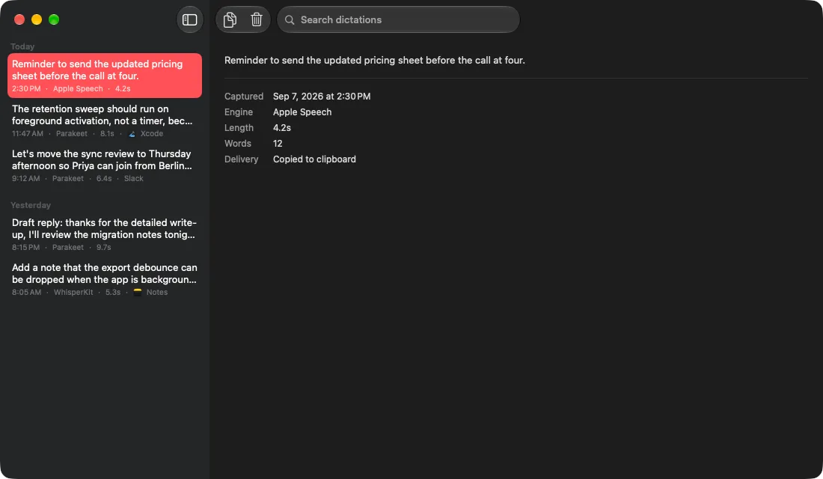The height and width of the screenshot is (479, 823).
Task: Click the 2:30 PM timestamp in selected row
Action: pos(26,89)
